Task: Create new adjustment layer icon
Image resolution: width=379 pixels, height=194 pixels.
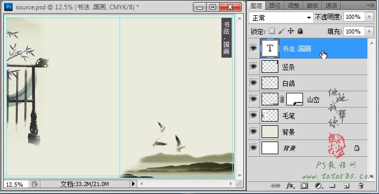Action: [x=319, y=186]
